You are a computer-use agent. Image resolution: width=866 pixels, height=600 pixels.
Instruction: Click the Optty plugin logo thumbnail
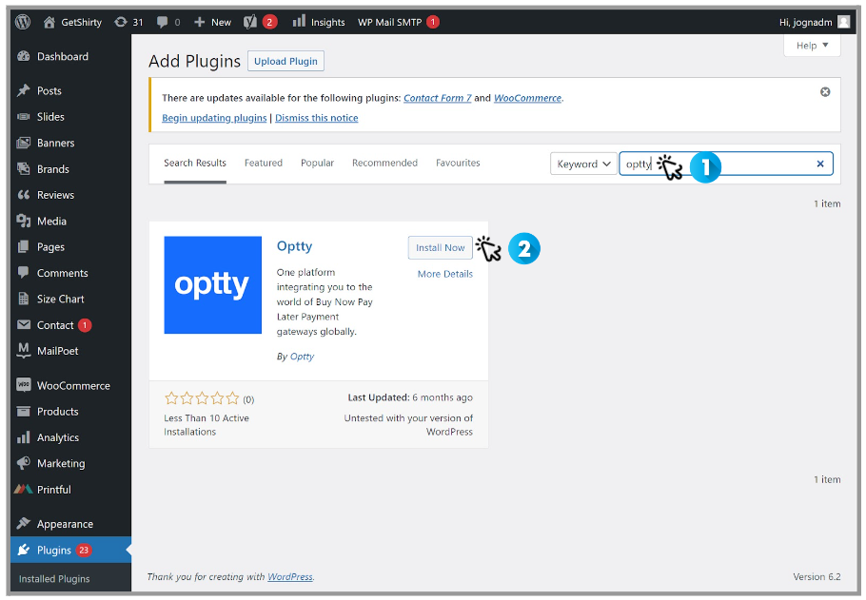pos(212,285)
